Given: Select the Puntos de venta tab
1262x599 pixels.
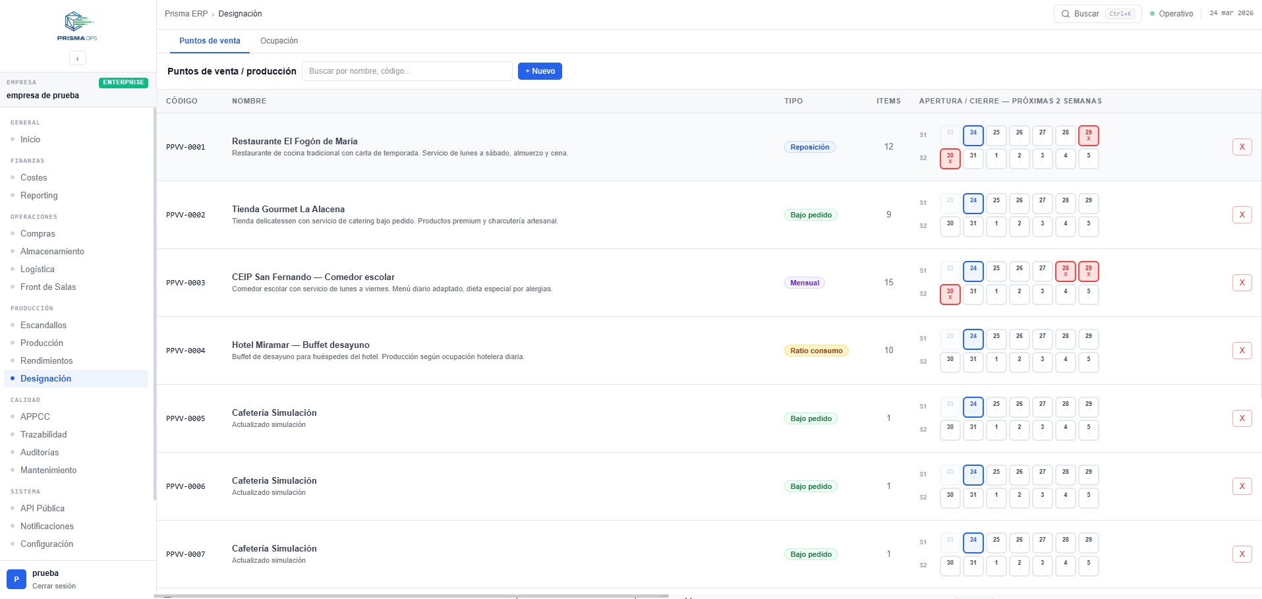Looking at the screenshot, I should (210, 41).
